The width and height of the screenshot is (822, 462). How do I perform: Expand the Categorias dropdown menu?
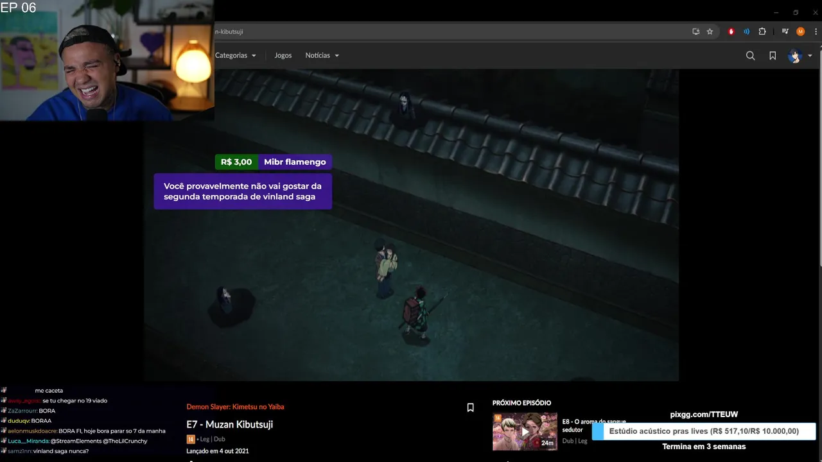point(235,55)
